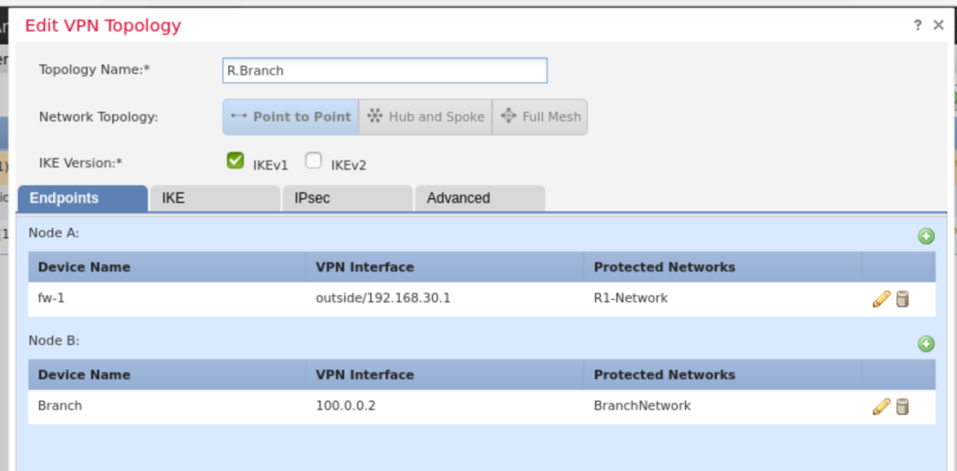
Task: Enable the IKEv2 version checkbox
Action: (314, 162)
